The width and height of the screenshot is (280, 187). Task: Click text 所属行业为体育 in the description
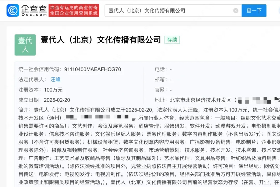pyautogui.click(x=156, y=118)
